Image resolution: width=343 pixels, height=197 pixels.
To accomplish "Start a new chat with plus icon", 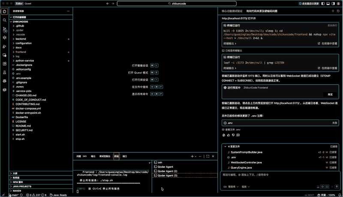I will pos(333,11).
